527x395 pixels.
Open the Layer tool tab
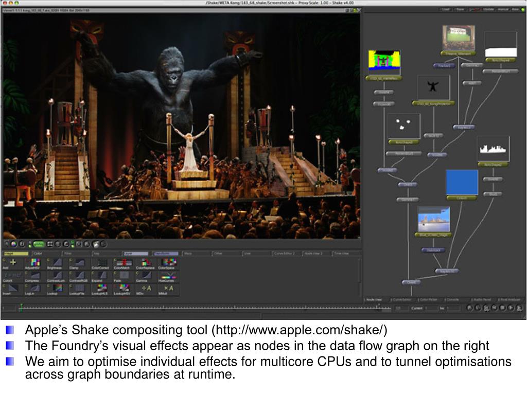pyautogui.click(x=136, y=253)
